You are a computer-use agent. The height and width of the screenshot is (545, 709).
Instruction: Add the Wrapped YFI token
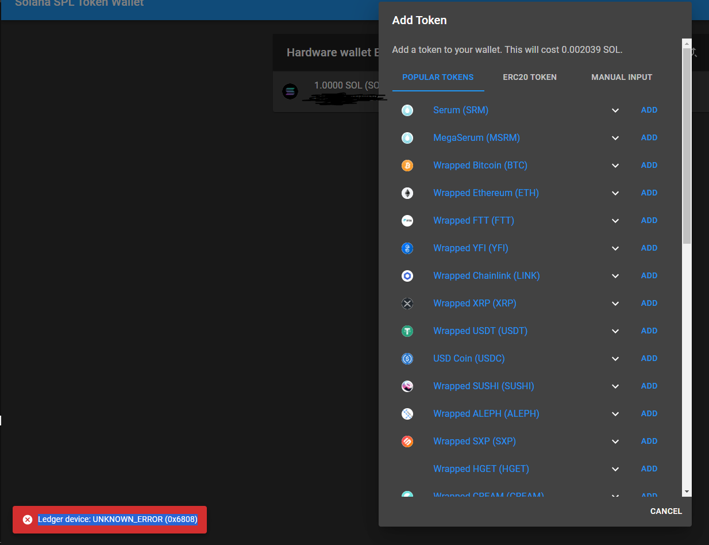point(649,248)
